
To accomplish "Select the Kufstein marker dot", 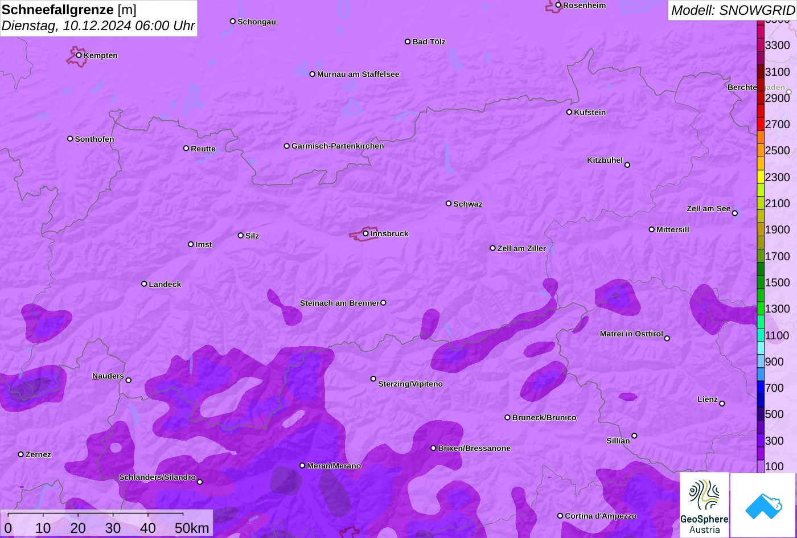I will click(569, 112).
